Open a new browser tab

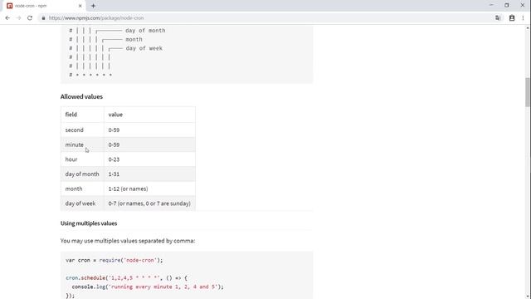pos(93,6)
